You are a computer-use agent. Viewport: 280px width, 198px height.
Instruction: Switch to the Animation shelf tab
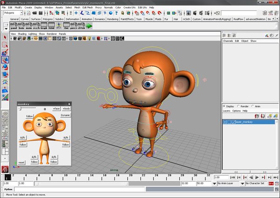tap(86, 19)
